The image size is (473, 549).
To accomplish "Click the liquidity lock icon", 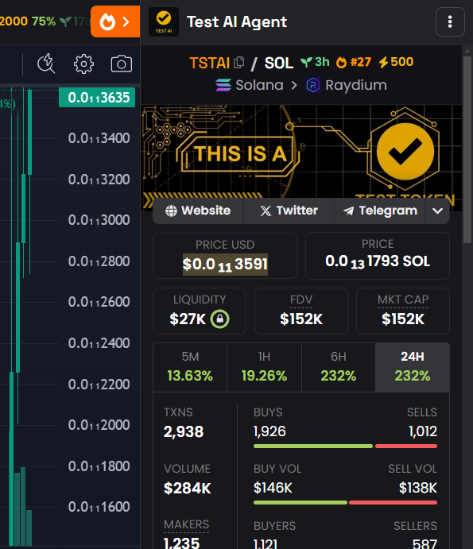I will click(219, 319).
